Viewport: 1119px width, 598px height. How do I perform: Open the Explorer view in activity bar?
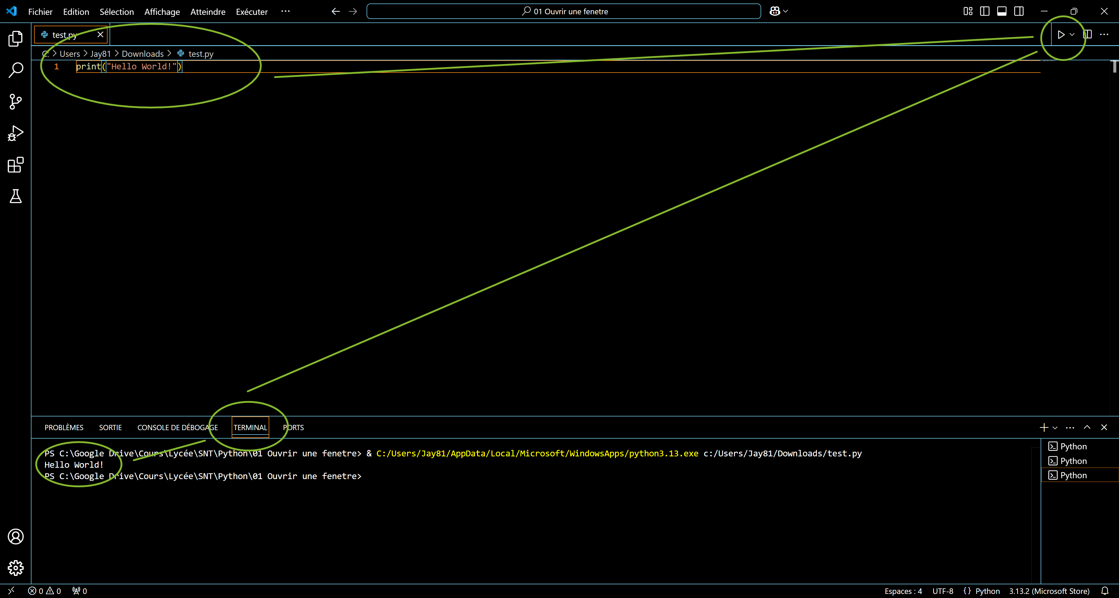coord(16,39)
